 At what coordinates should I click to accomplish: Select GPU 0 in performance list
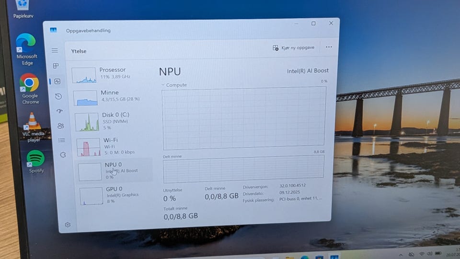[117, 195]
